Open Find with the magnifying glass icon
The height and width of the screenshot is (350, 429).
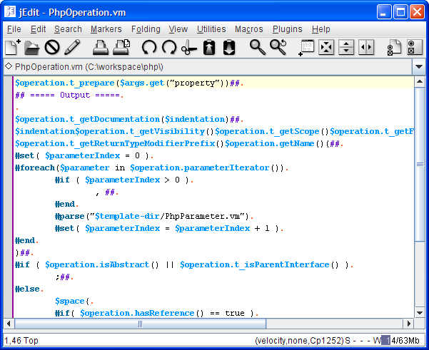coord(257,47)
